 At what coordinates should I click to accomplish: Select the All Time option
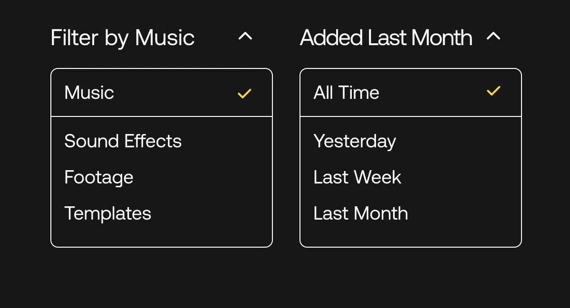click(410, 92)
